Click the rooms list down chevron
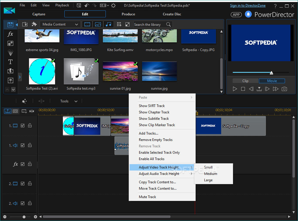This screenshot has height=221, width=298. point(13,89)
